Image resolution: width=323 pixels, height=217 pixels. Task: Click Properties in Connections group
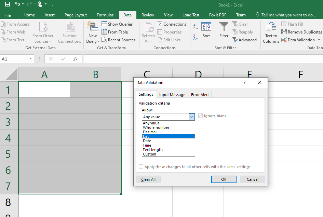[x=169, y=32]
